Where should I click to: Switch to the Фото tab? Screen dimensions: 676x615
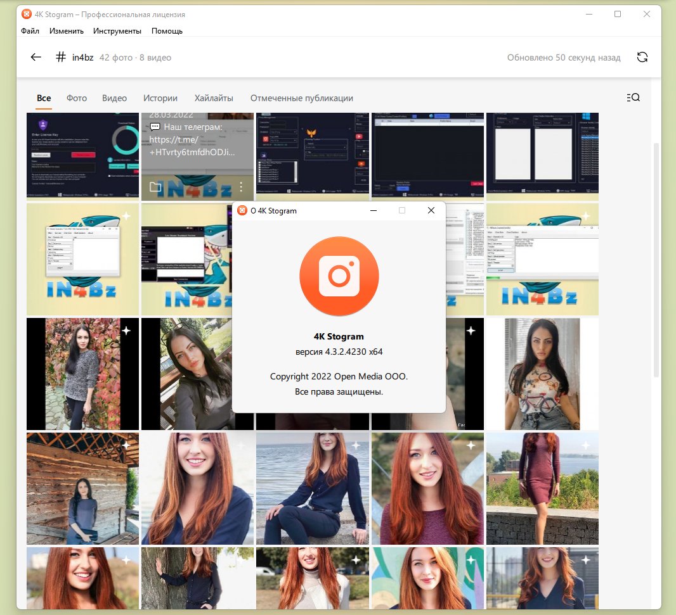77,98
